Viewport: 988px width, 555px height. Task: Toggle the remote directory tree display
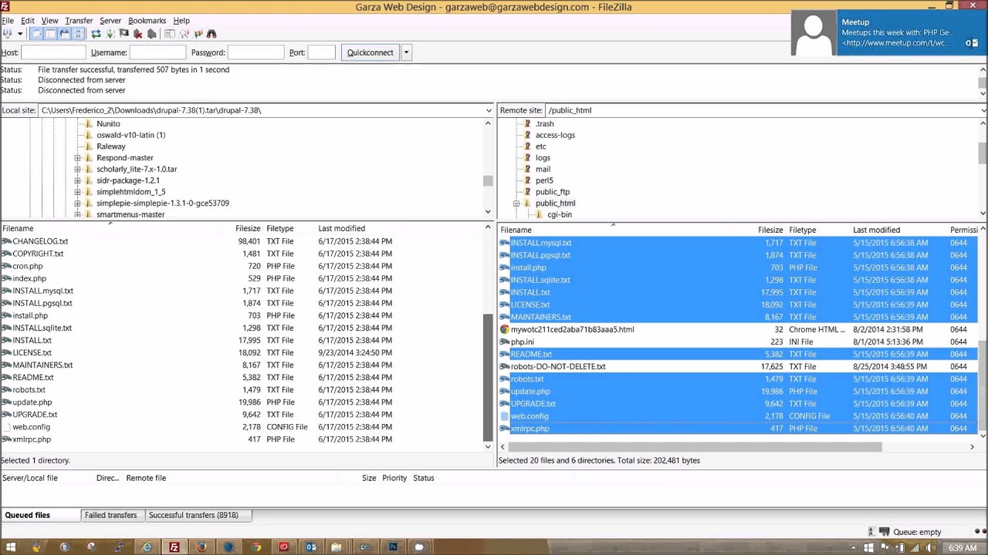[x=64, y=34]
